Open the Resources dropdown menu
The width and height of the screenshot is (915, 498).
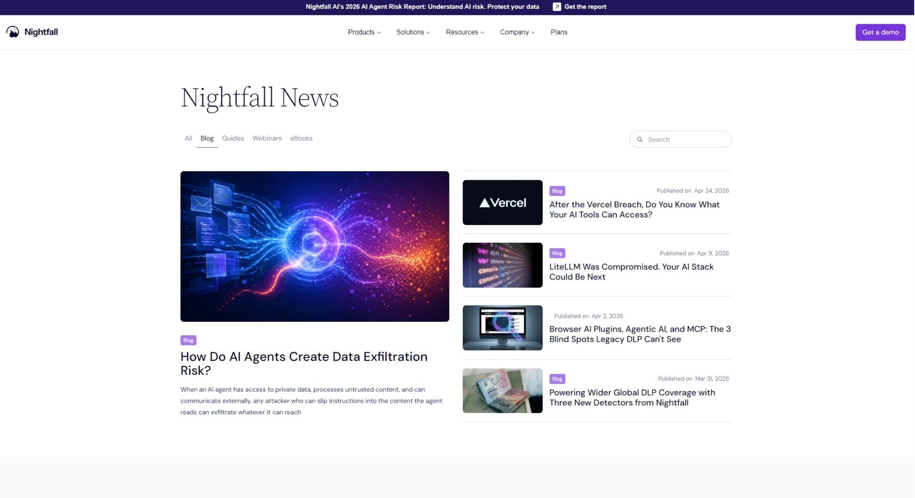point(465,32)
